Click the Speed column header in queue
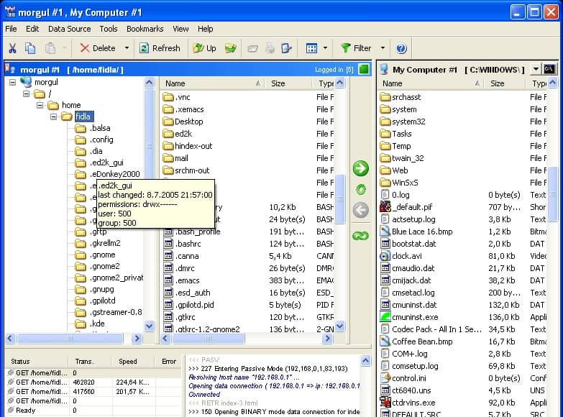The image size is (563, 417). (133, 362)
